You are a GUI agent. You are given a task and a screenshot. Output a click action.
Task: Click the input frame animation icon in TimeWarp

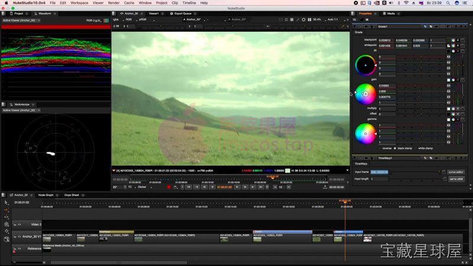pyautogui.click(x=444, y=172)
